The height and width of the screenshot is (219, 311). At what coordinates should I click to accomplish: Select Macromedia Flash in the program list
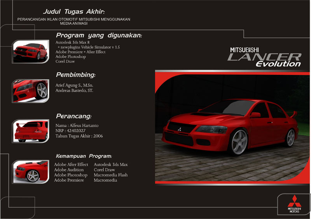pyautogui.click(x=110, y=175)
